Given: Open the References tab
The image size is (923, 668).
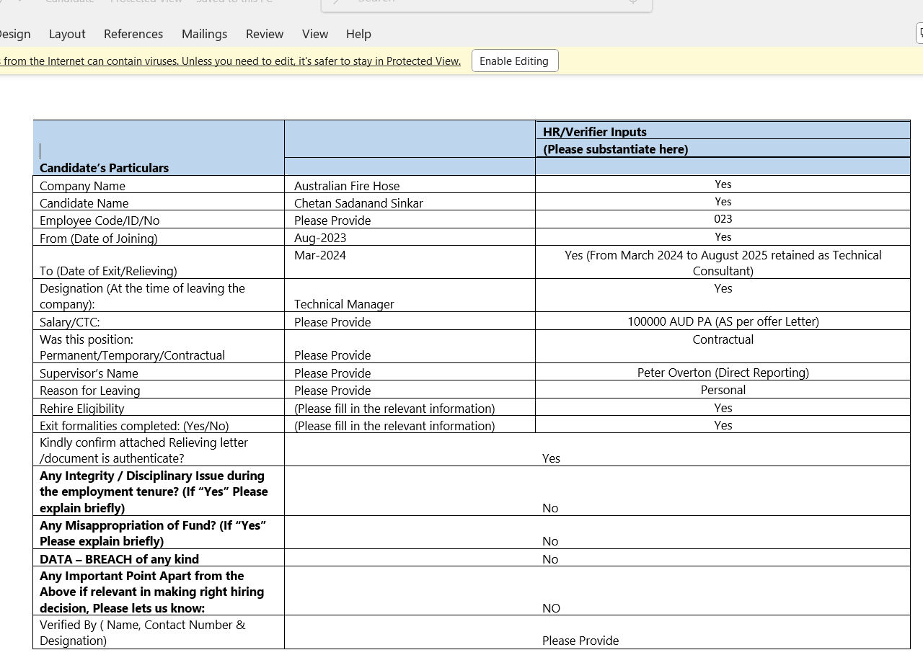Looking at the screenshot, I should click(133, 34).
